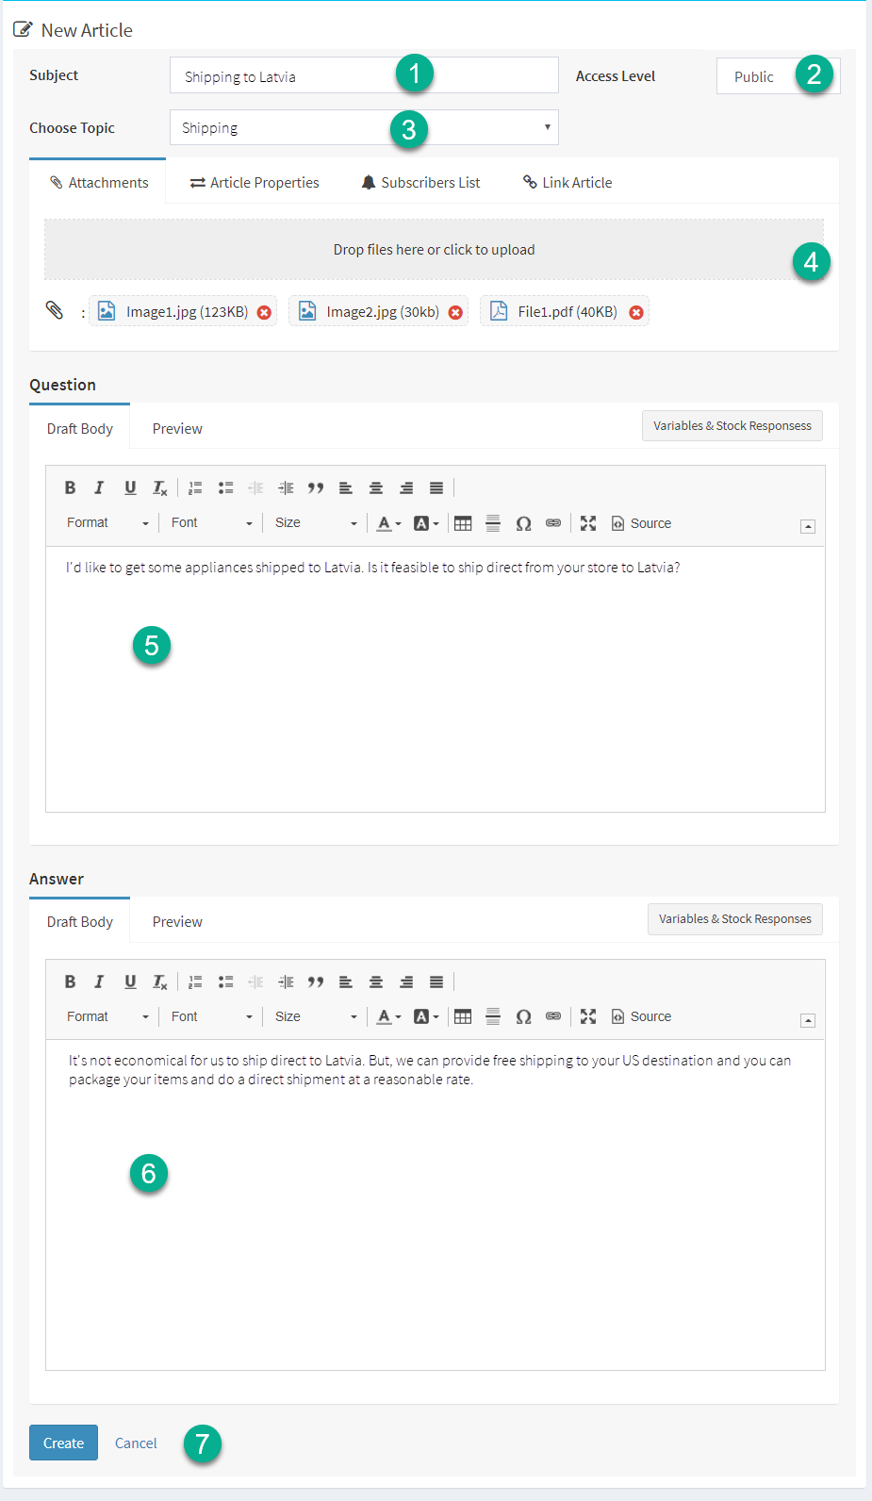Click the Cancel link
The width and height of the screenshot is (872, 1501).
(x=136, y=1443)
